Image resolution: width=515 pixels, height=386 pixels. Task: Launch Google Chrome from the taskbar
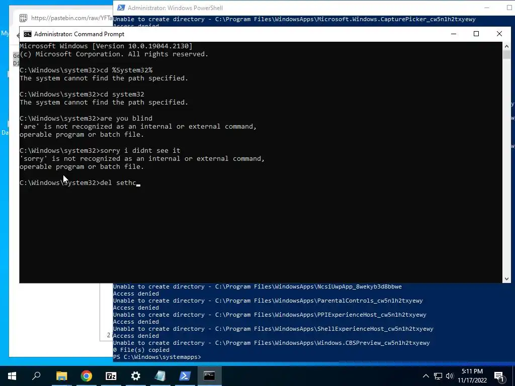87,376
